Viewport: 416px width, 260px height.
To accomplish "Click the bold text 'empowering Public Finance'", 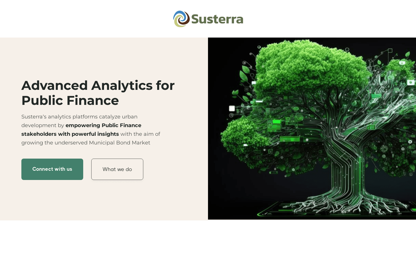I will 103,125.
